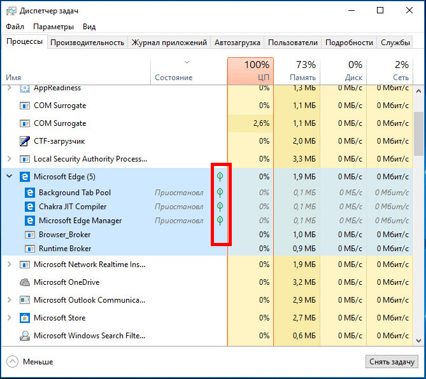Click the 2,7 МБ memory value of Microsoft Store

[304, 318]
